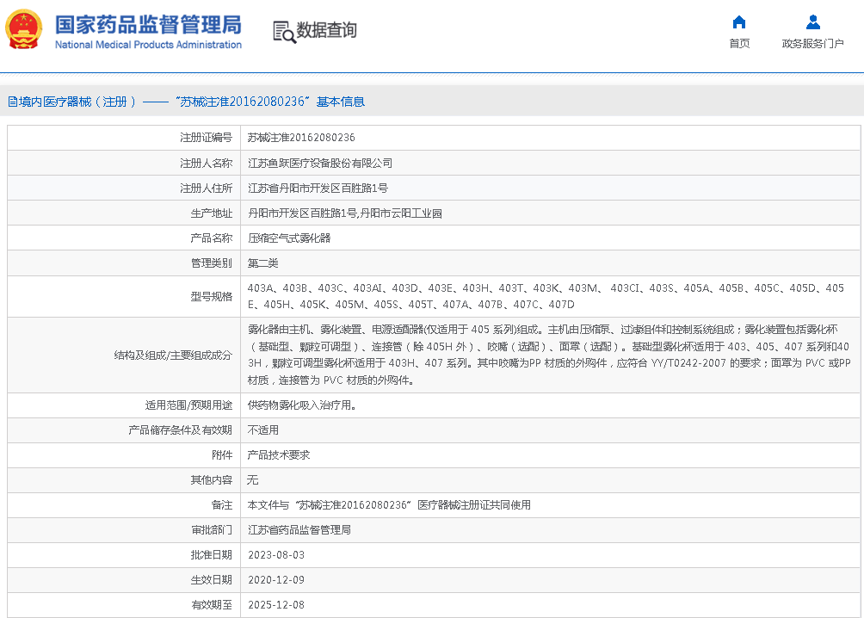Click the product name 压缩空气式雾化器
Viewport: 864px width, 618px height.
point(288,238)
